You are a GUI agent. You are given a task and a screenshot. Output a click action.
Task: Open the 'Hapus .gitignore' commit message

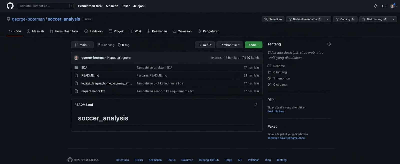[119, 58]
